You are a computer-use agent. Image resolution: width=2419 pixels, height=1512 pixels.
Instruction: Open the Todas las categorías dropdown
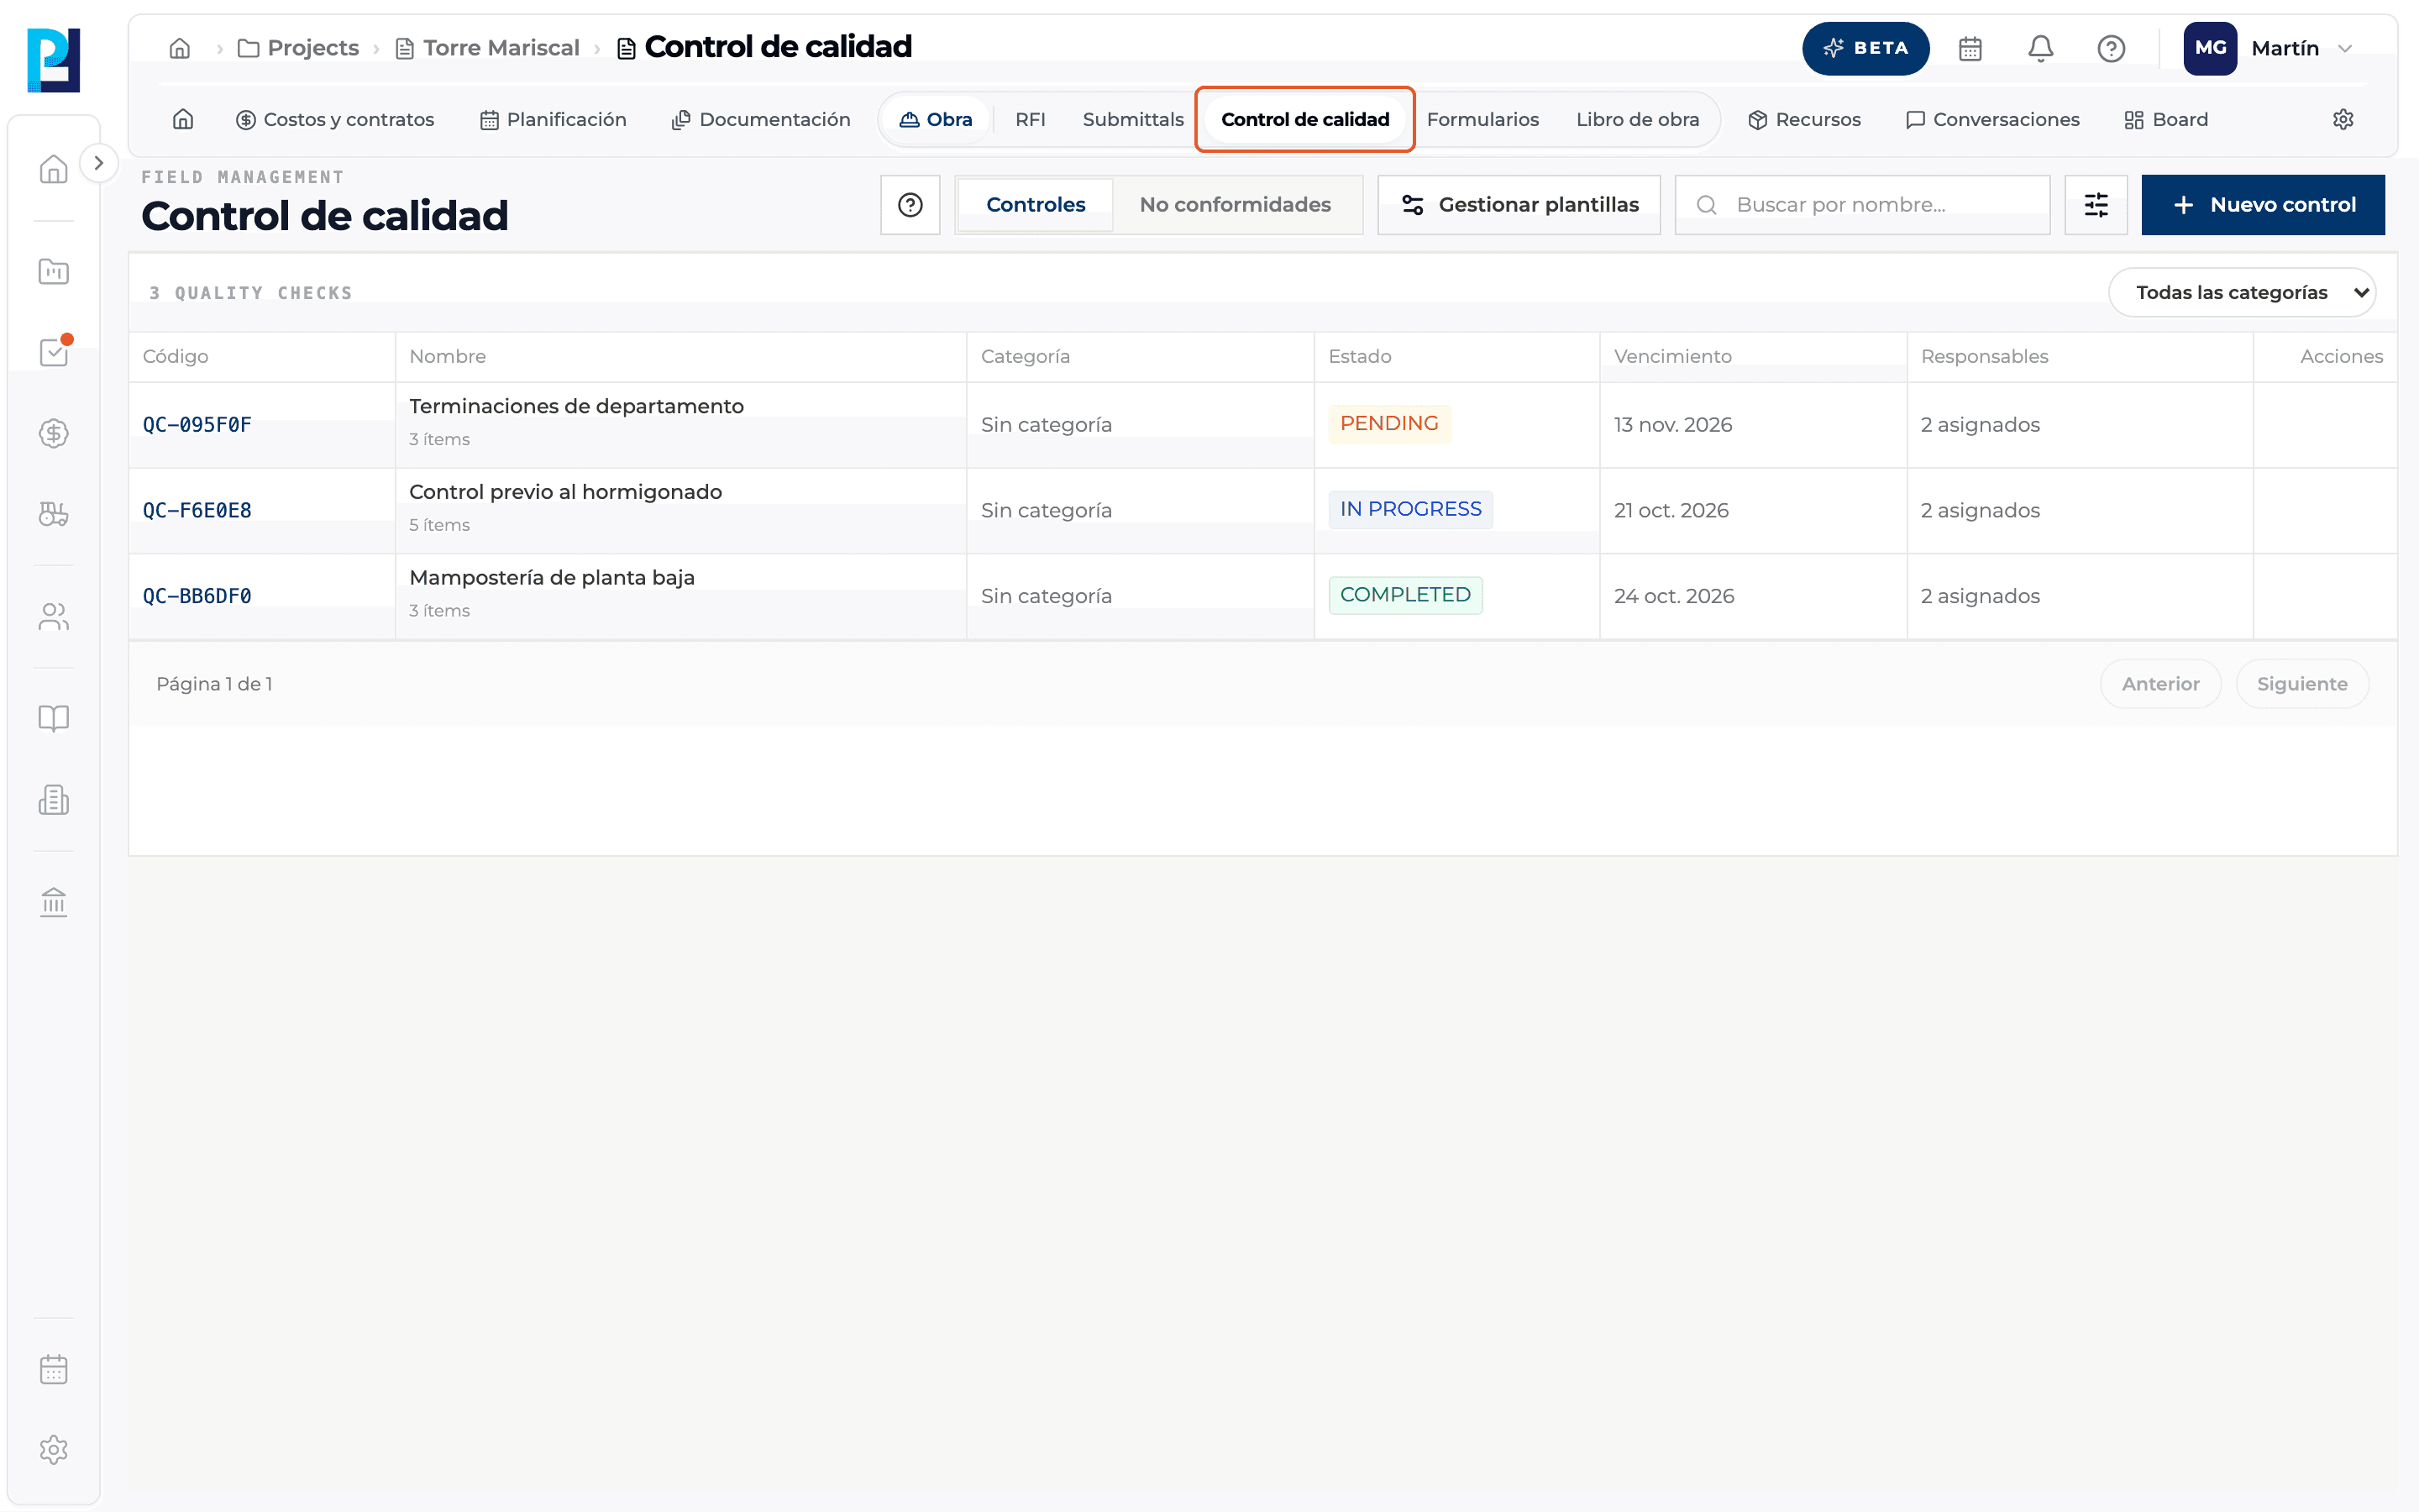(2242, 292)
